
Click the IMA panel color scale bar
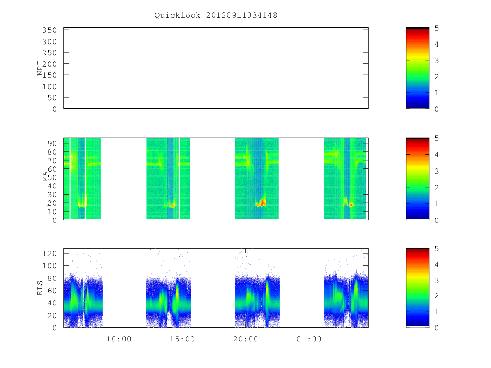tap(417, 179)
